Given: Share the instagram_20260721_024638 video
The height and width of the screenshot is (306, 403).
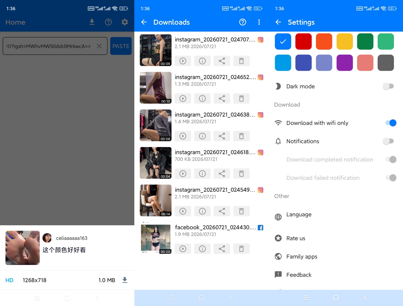Looking at the screenshot, I should (222, 136).
